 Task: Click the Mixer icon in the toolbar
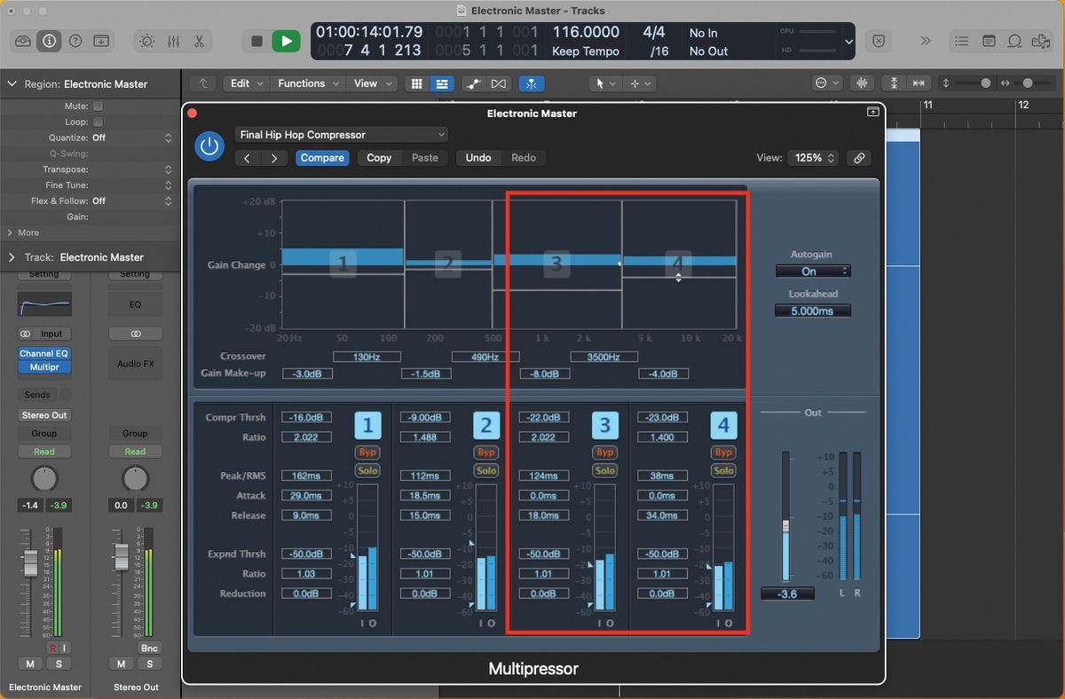tap(173, 41)
